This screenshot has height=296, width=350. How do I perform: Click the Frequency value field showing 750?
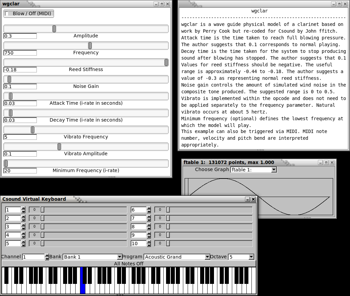(20, 53)
